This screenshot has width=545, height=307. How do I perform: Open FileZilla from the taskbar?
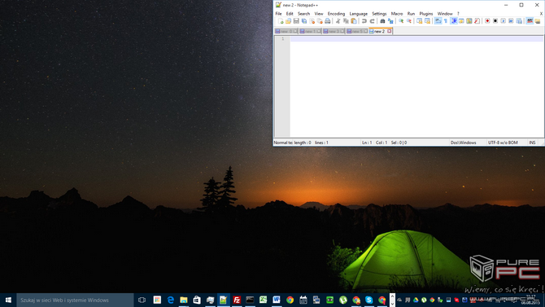[x=237, y=300]
